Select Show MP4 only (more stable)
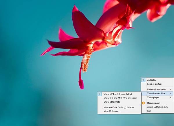The height and width of the screenshot is (126, 174). pyautogui.click(x=119, y=94)
